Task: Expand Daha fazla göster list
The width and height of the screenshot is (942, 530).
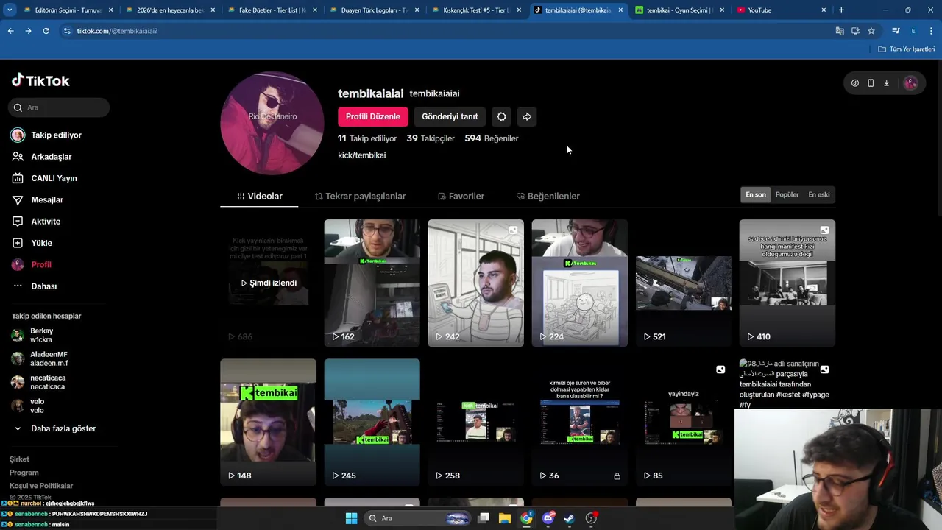Action: [x=54, y=428]
